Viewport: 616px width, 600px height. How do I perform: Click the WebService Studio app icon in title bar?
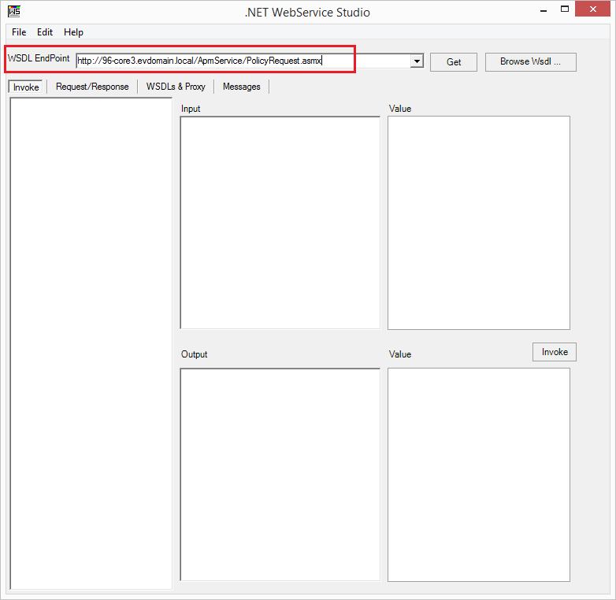[13, 12]
